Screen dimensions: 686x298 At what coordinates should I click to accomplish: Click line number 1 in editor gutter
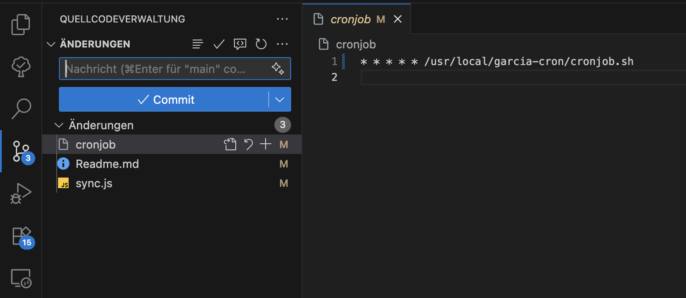point(335,61)
